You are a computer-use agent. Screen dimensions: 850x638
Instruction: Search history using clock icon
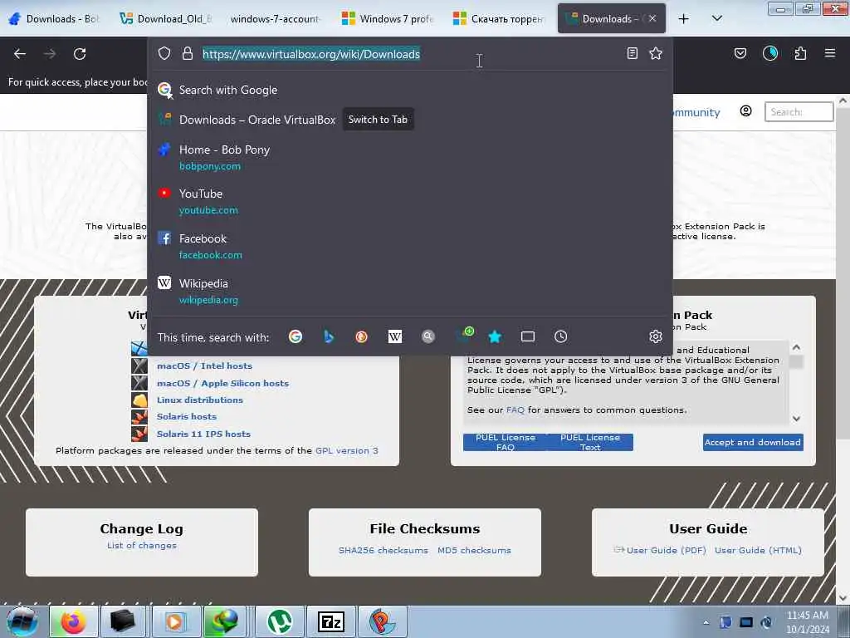point(560,337)
